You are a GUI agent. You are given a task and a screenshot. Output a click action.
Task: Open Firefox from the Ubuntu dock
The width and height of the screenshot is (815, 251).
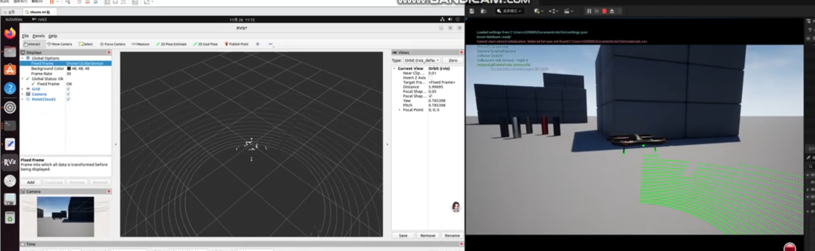pos(10,33)
